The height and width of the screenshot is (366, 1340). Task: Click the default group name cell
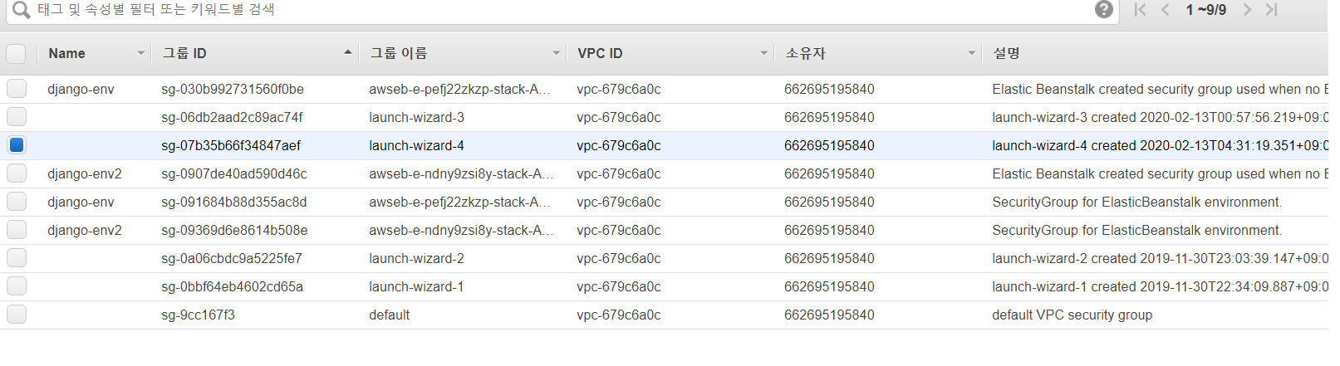point(389,315)
